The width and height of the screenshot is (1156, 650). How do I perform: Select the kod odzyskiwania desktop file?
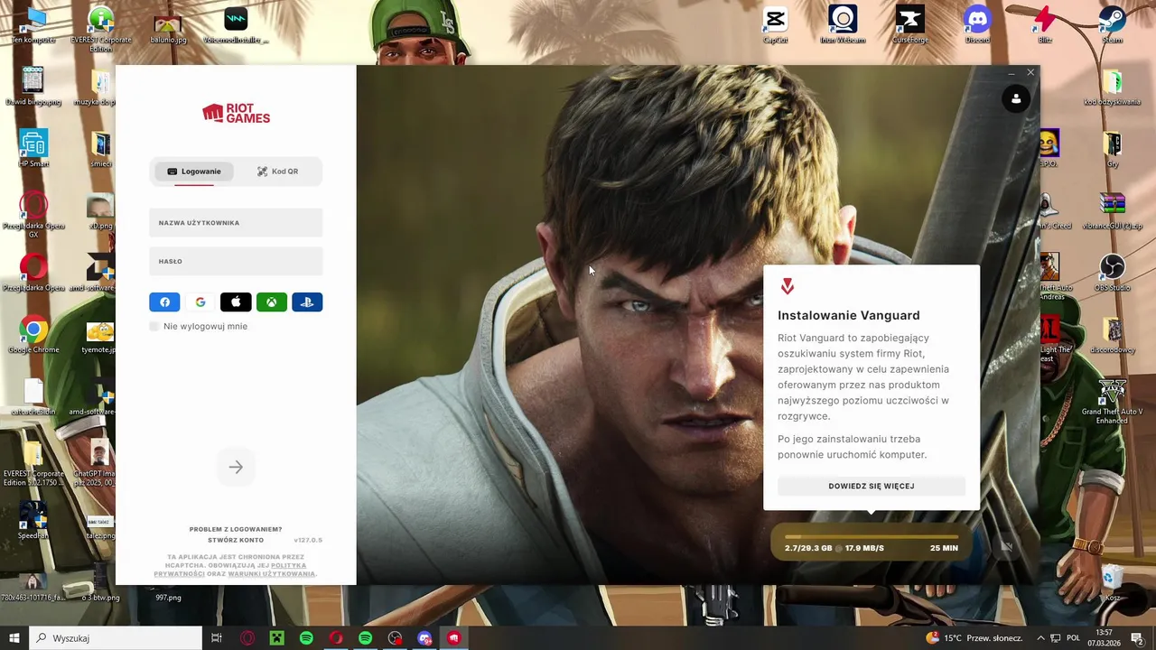point(1113,88)
